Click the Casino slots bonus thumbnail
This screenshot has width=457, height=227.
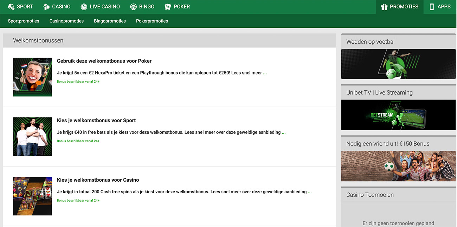pyautogui.click(x=32, y=196)
